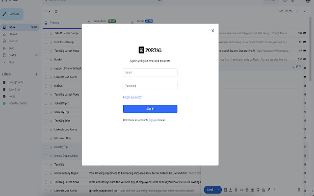
Task: Open the recruiter contact label
Action: pyautogui.click(x=18, y=103)
